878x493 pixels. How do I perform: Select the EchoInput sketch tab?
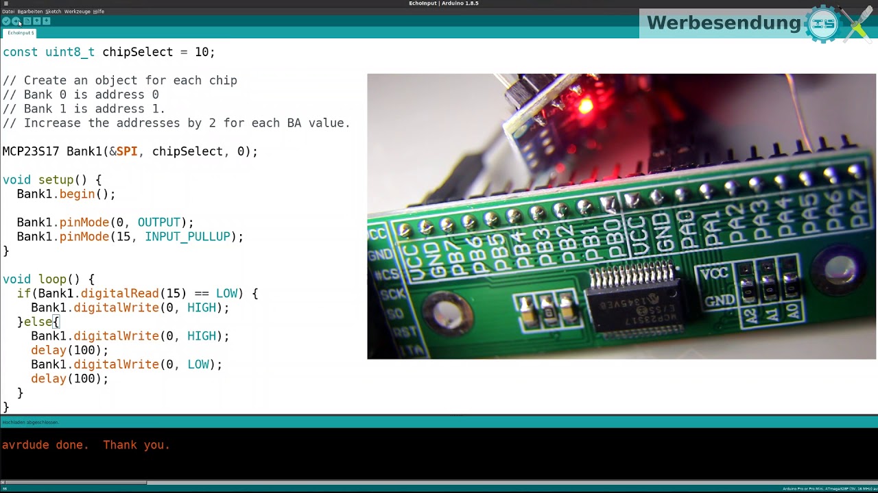click(21, 33)
